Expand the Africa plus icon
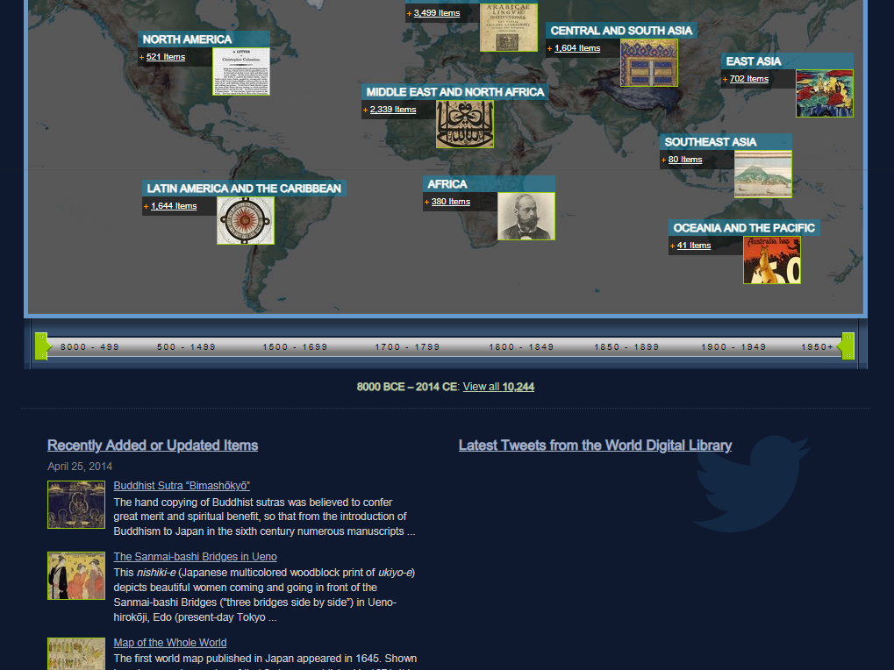Image resolution: width=894 pixels, height=670 pixels. click(426, 202)
